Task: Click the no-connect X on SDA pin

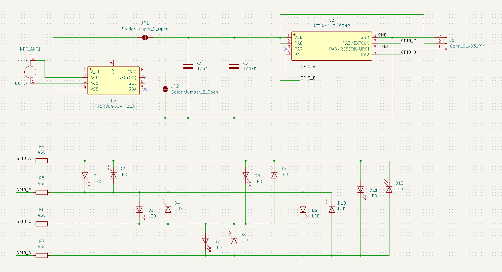Action: (x=145, y=89)
